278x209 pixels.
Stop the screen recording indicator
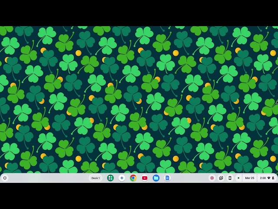[212, 178]
